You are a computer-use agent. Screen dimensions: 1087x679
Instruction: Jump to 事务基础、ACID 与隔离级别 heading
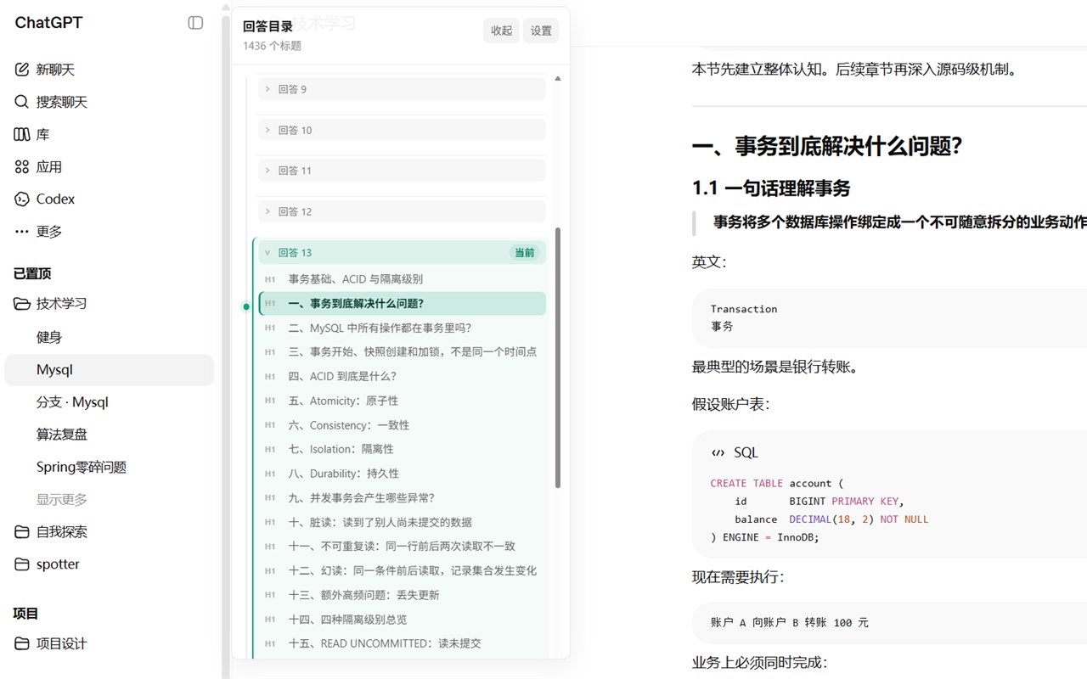click(x=403, y=279)
